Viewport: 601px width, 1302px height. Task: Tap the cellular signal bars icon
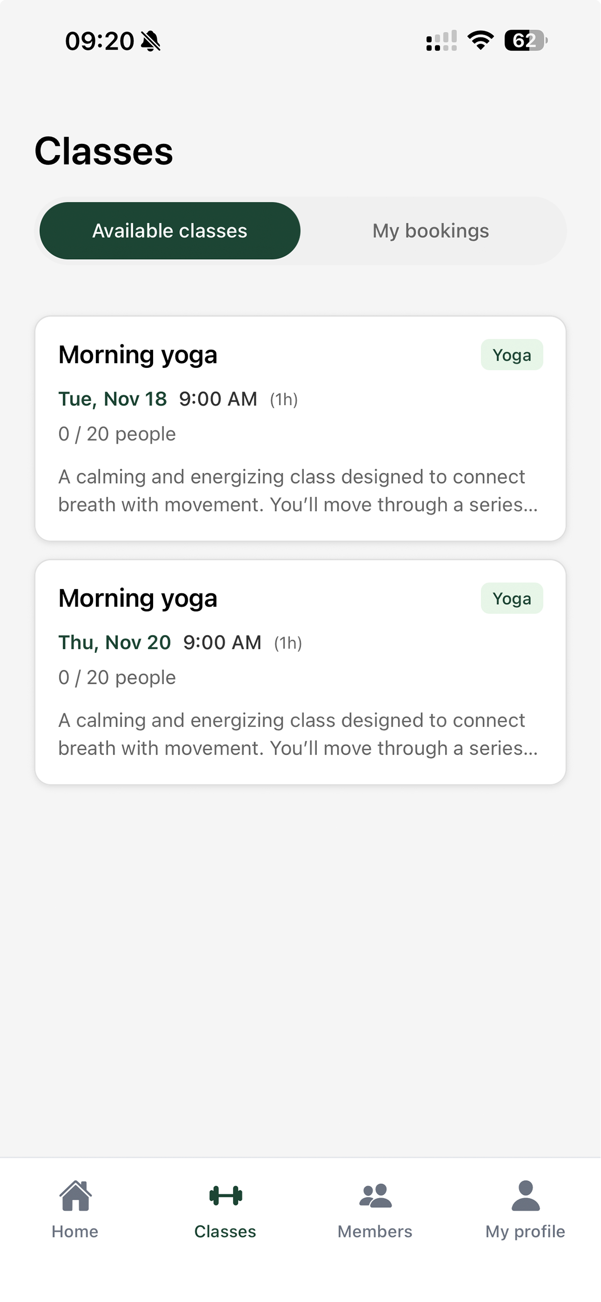pos(441,40)
